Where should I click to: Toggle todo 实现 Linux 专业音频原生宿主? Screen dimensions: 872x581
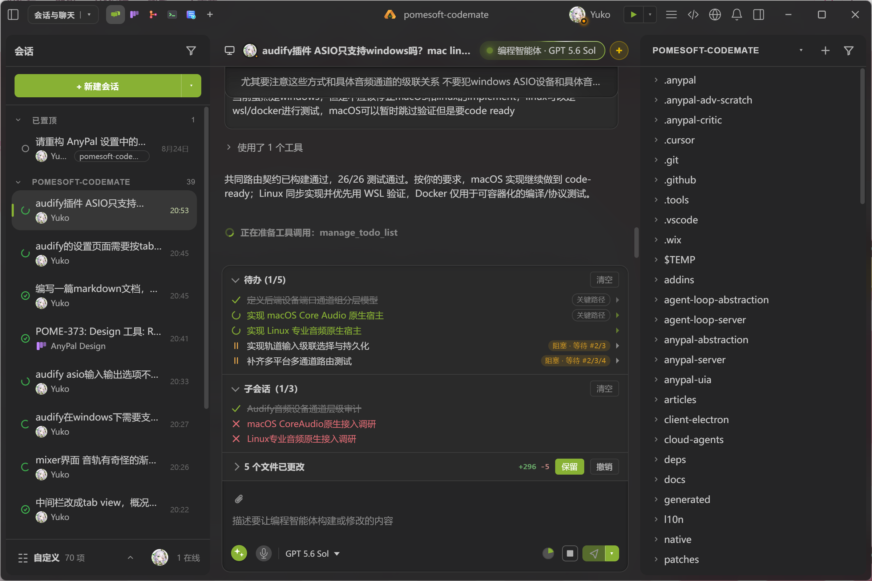coord(236,330)
